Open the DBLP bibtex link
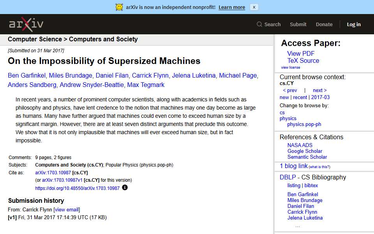This screenshot has width=374, height=234. (x=311, y=186)
